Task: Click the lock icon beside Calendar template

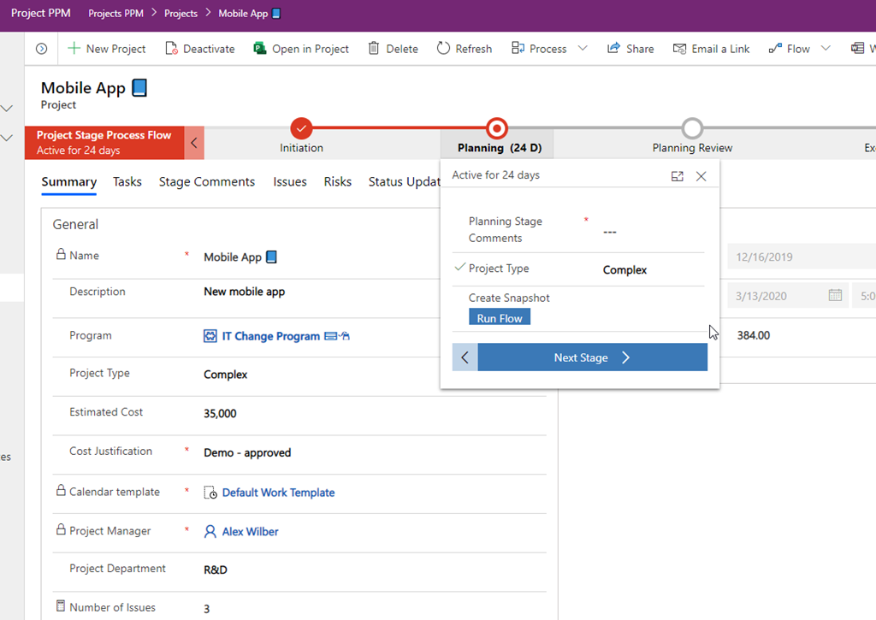Action: (61, 490)
